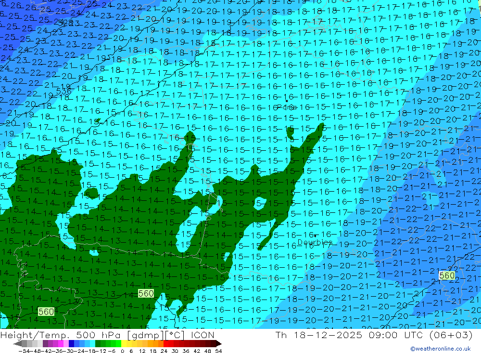Click the Paris city label

coord(286,107)
